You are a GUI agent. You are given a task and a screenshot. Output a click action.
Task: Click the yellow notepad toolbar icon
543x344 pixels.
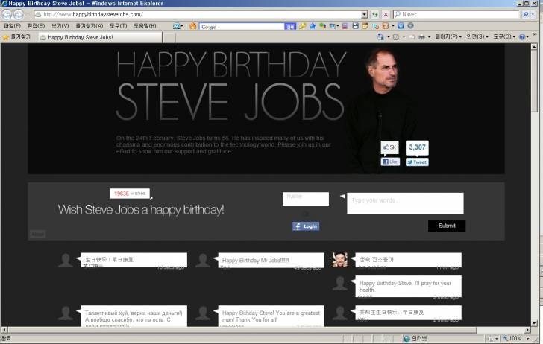tap(365, 26)
